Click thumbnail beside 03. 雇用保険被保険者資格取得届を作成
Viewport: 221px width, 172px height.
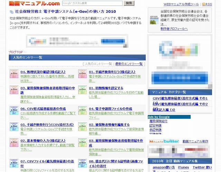[x=83, y=142]
